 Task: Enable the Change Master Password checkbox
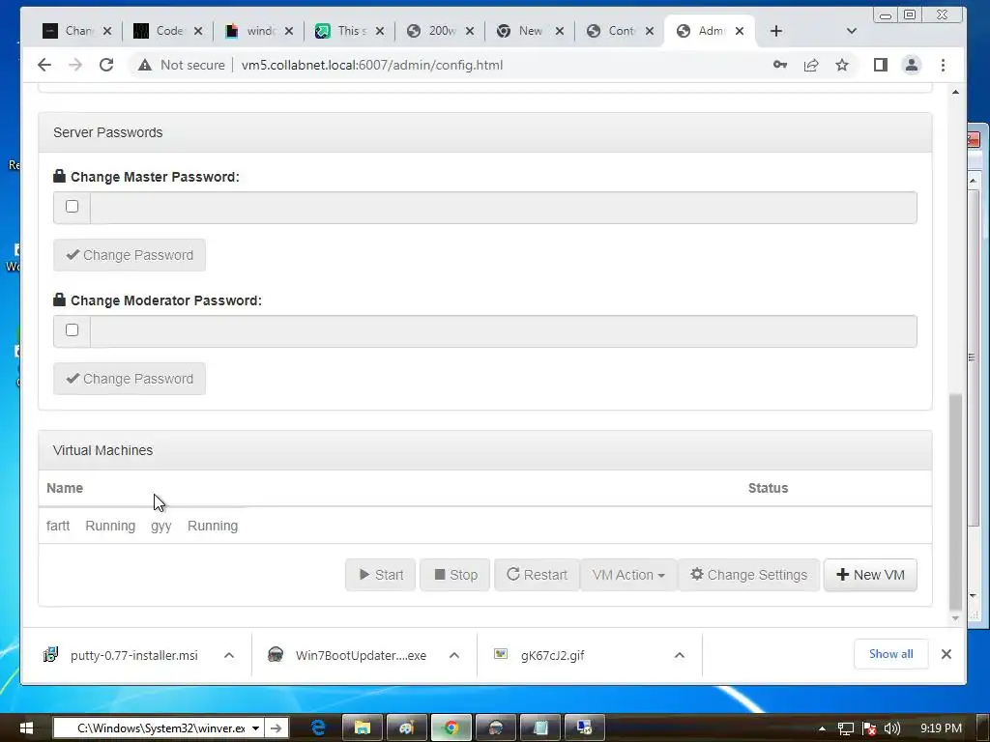tap(72, 207)
